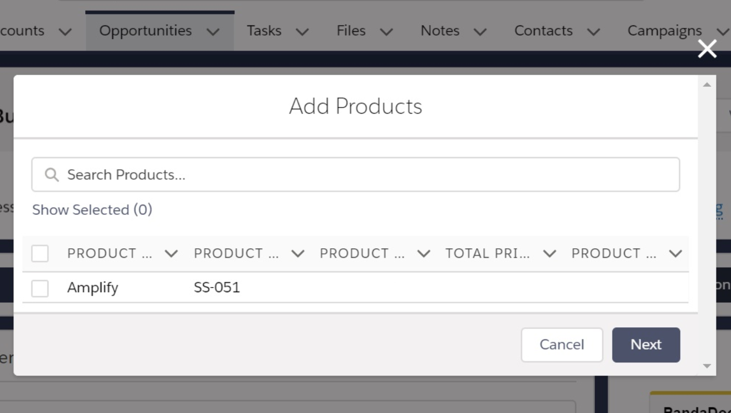Switch to the Tasks tab
This screenshot has width=731, height=413.
[x=264, y=31]
